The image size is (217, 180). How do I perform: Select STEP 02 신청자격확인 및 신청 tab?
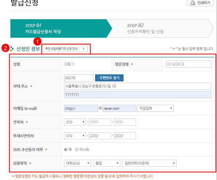(160, 28)
